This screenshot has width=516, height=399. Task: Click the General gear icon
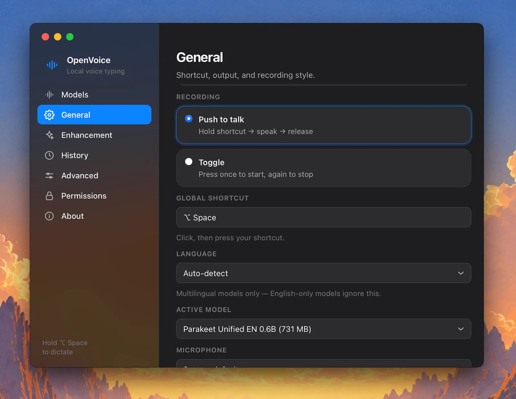(x=49, y=115)
